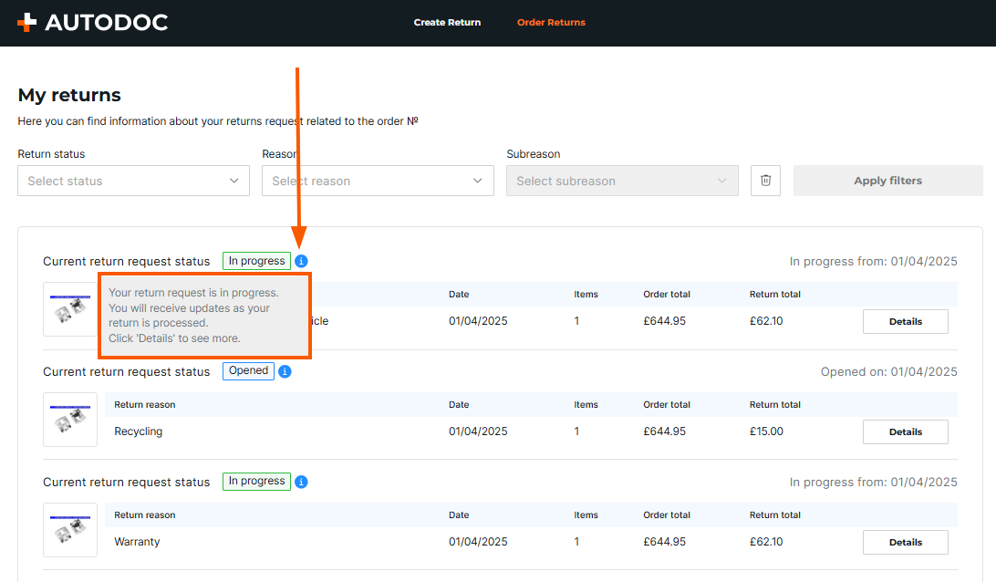
Task: Click the AUTODOC logo
Action: click(x=92, y=23)
